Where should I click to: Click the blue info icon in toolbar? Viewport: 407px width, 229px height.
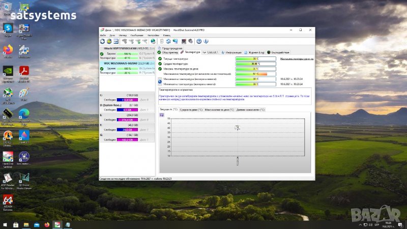click(x=206, y=41)
